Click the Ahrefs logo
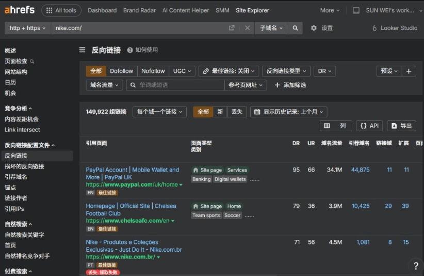This screenshot has width=424, height=276. pyautogui.click(x=20, y=10)
